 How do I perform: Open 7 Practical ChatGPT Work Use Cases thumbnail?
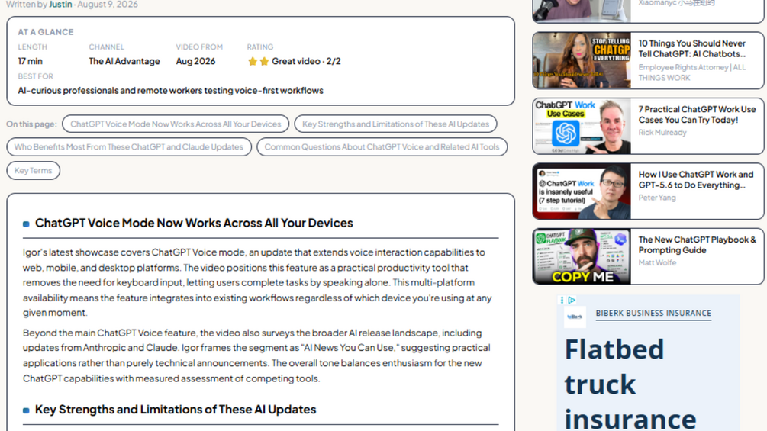[x=582, y=126]
